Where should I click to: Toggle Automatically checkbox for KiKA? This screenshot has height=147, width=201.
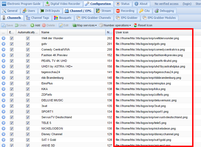(28, 89)
